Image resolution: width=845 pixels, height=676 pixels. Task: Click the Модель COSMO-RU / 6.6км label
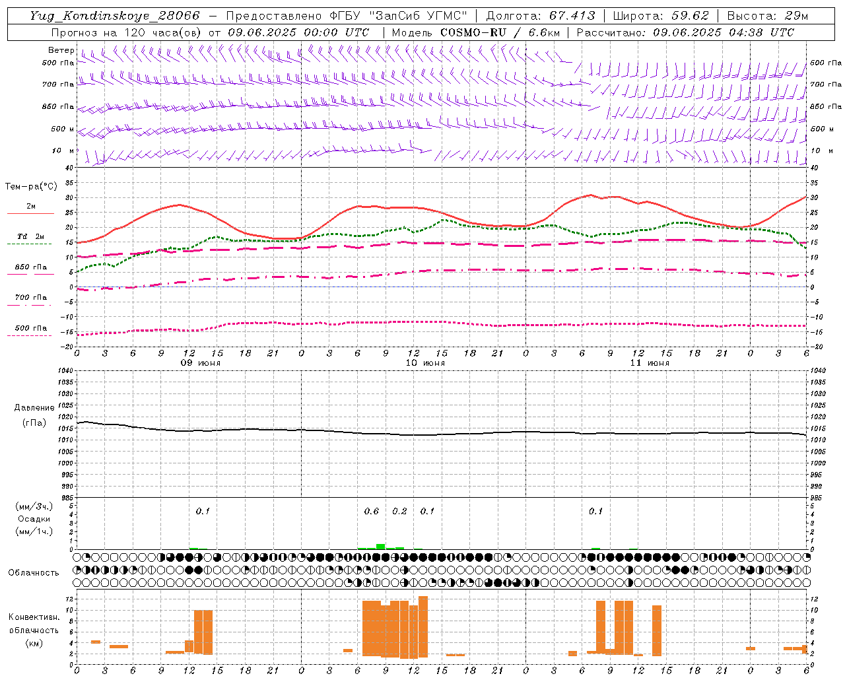[476, 32]
